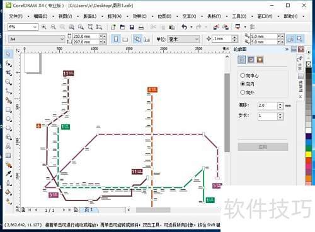Screen dimensions: 315x232
Task: Open the 文件(F) menu
Action: click(x=16, y=16)
